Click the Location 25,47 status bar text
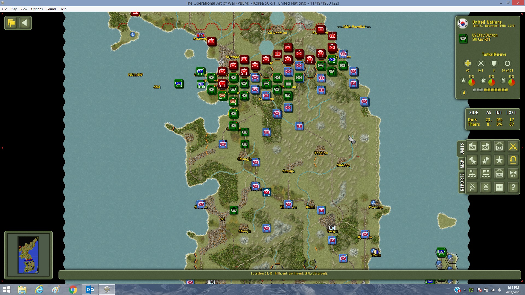This screenshot has height=295, width=525. [x=290, y=273]
